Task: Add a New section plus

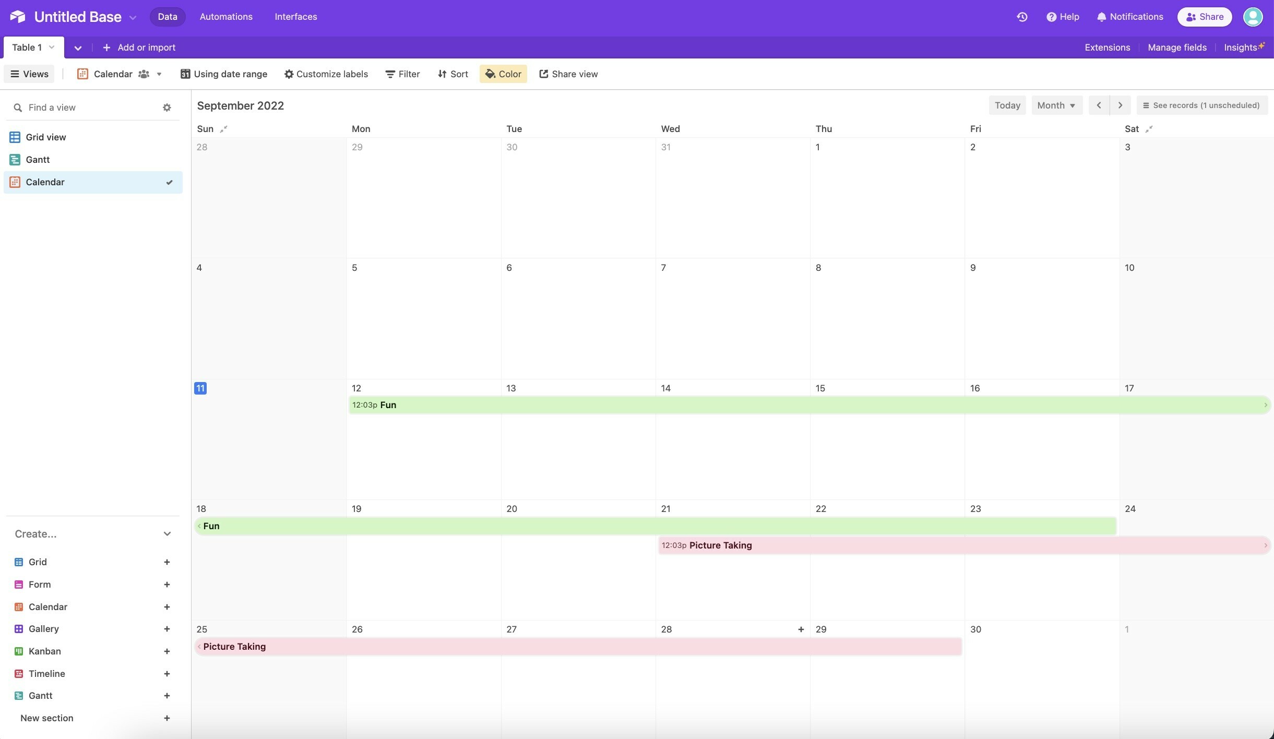Action: pyautogui.click(x=167, y=718)
